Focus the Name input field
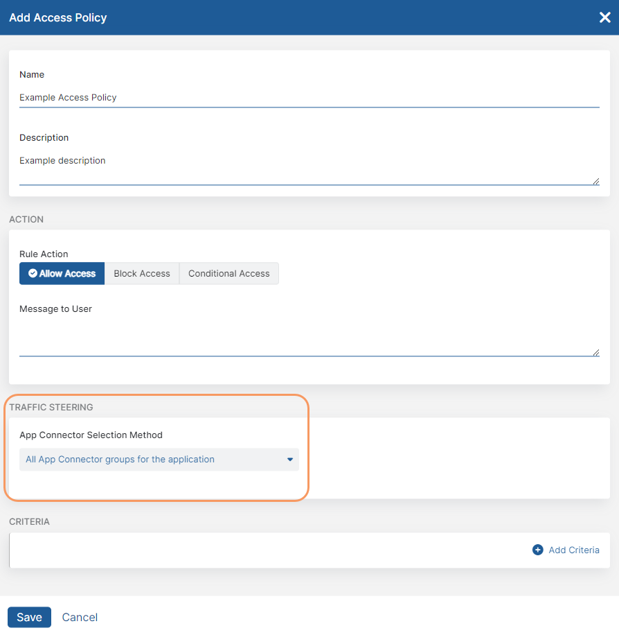This screenshot has height=635, width=619. (x=309, y=98)
